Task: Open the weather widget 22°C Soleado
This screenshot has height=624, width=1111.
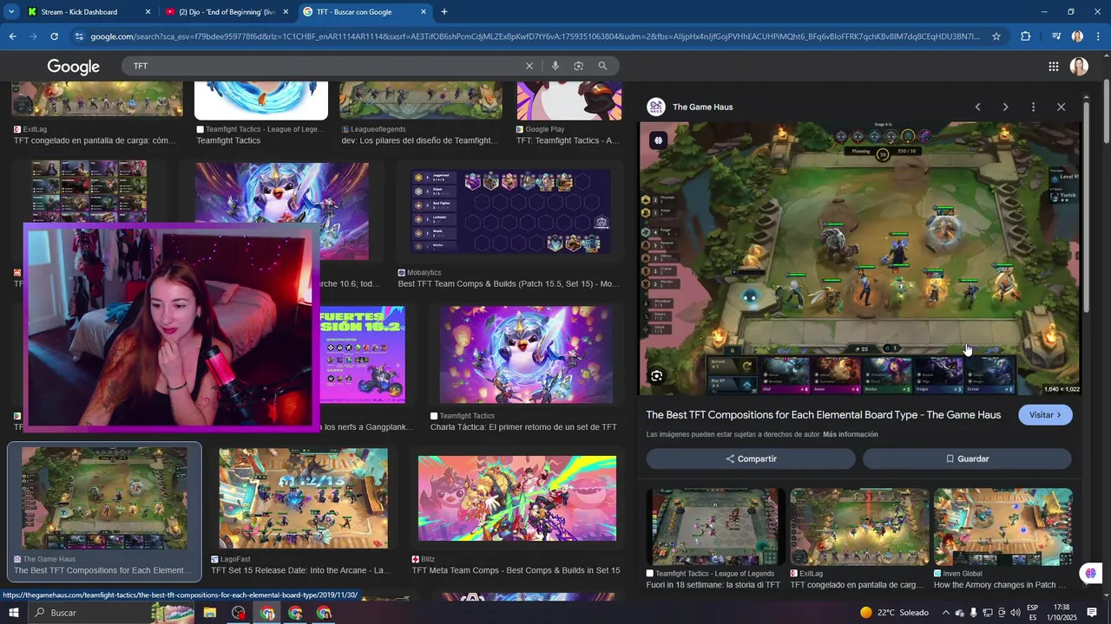Action: coord(894,613)
